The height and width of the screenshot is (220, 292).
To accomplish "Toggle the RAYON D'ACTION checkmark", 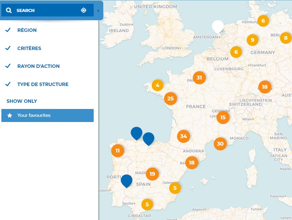I will click(8, 66).
